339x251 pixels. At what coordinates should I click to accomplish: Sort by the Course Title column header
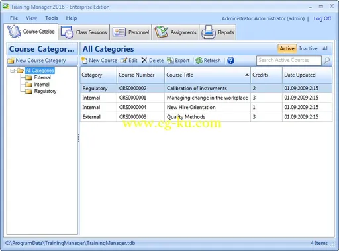(207, 75)
